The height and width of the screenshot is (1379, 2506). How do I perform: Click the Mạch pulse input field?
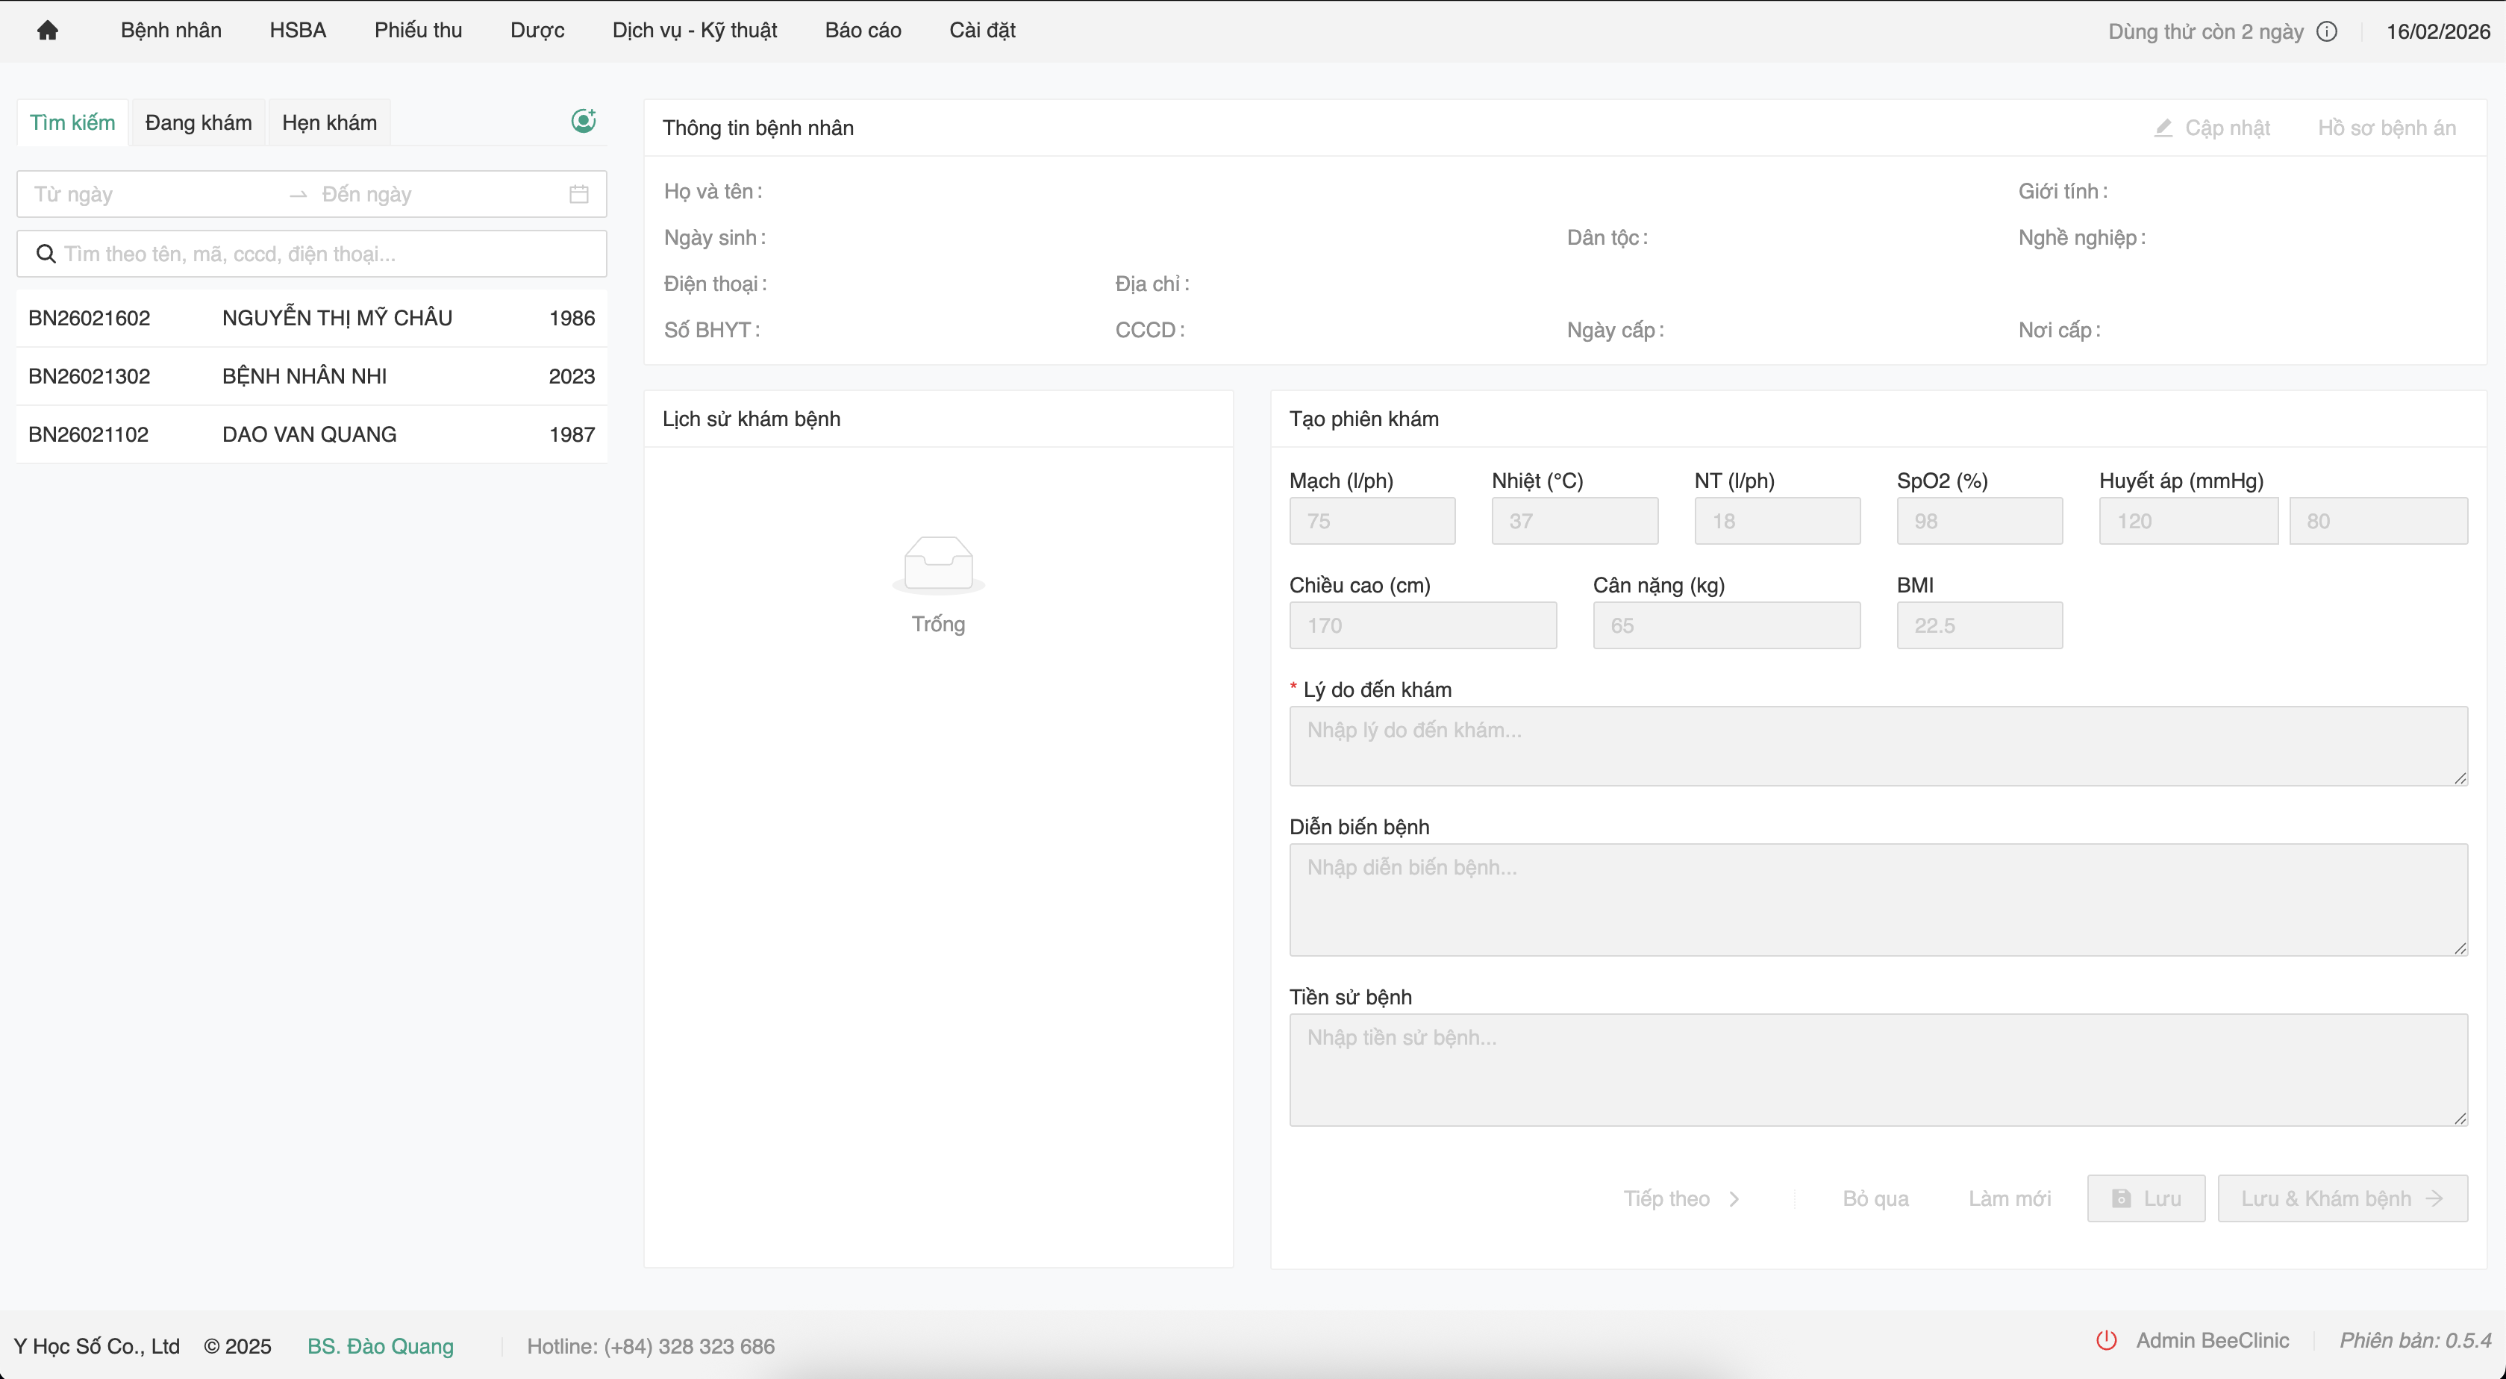click(x=1372, y=522)
